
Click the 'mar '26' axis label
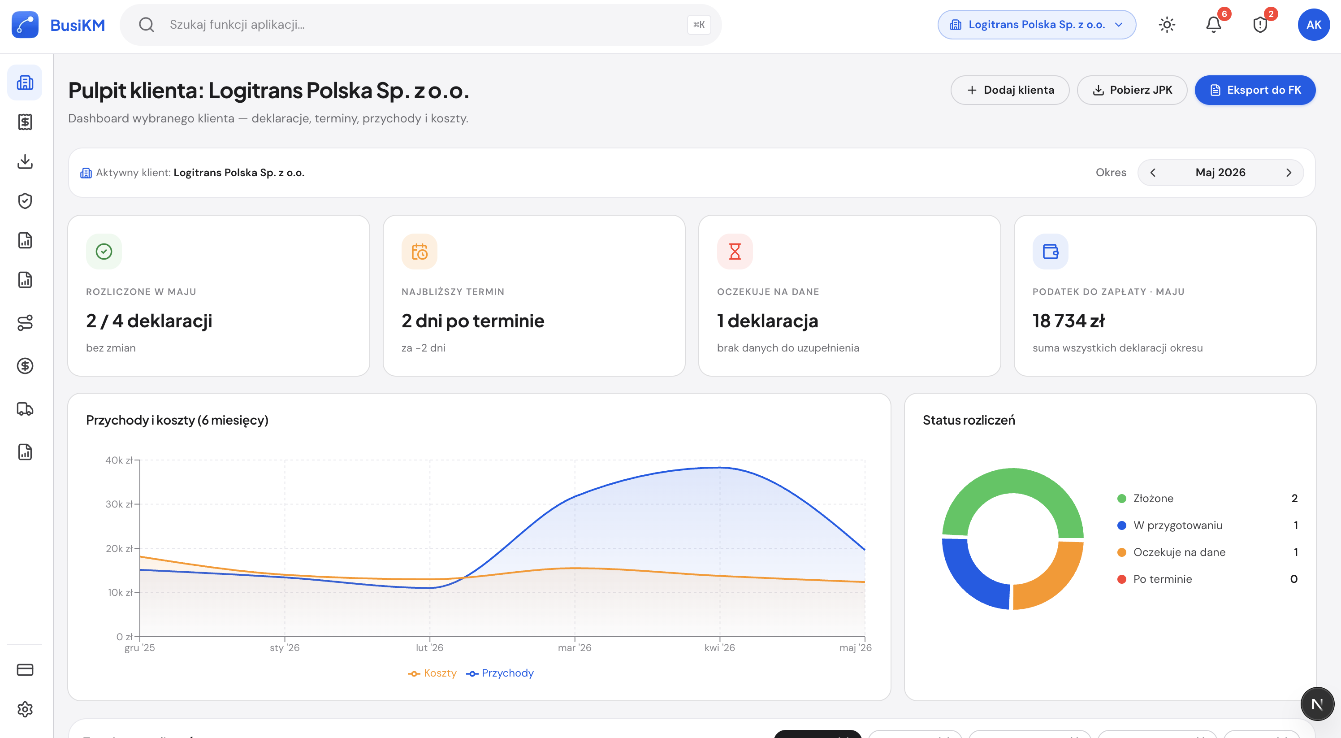click(575, 647)
